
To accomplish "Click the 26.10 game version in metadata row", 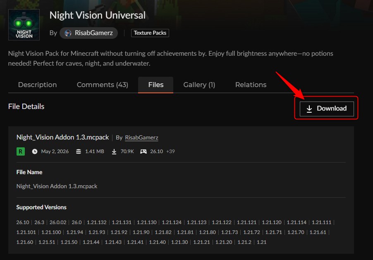I will [x=157, y=151].
